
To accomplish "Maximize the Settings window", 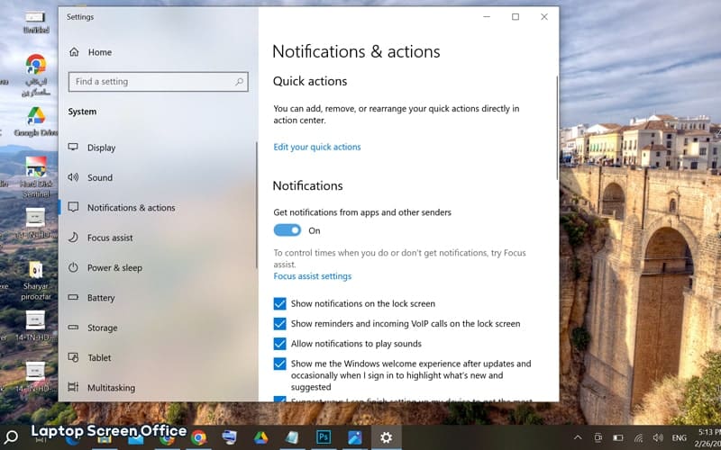I will pyautogui.click(x=516, y=16).
